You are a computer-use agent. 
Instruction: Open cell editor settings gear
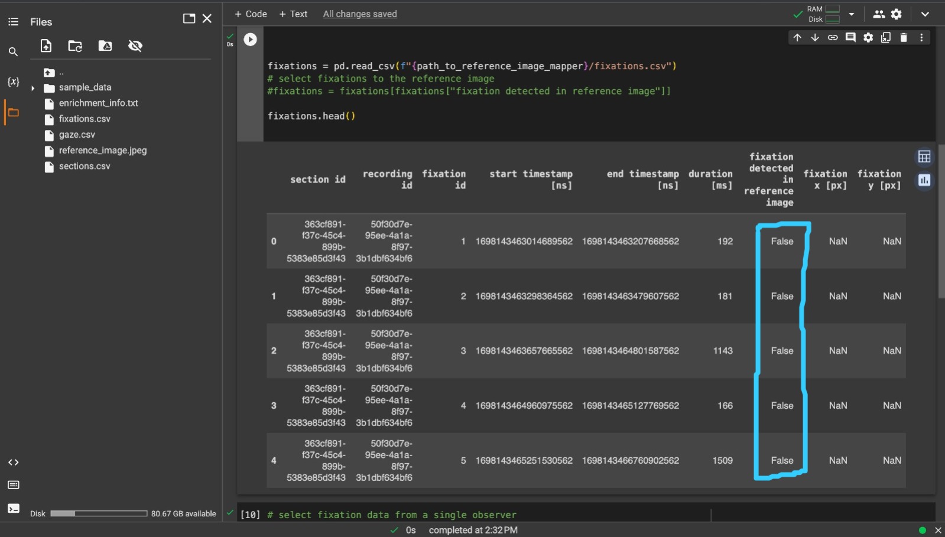click(x=868, y=38)
